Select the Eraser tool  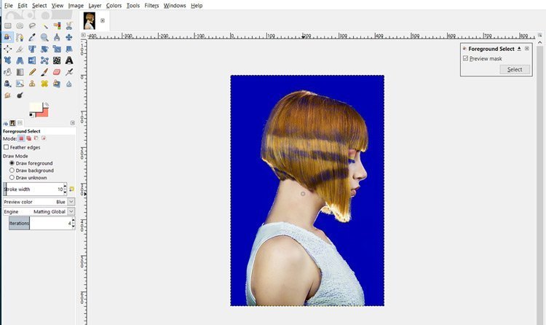tap(57, 72)
